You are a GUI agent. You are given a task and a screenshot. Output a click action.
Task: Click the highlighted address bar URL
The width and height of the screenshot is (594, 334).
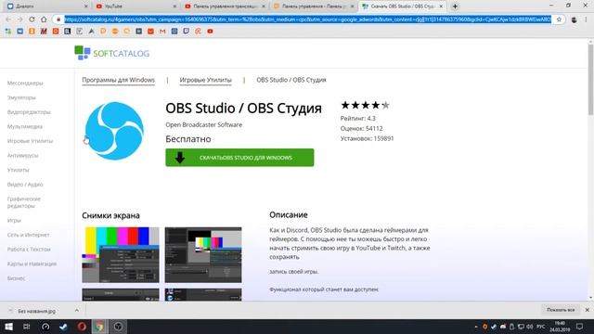(307, 19)
